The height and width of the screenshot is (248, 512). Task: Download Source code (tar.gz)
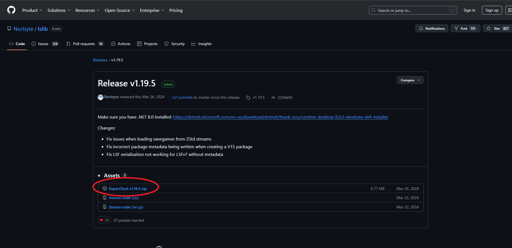126,207
